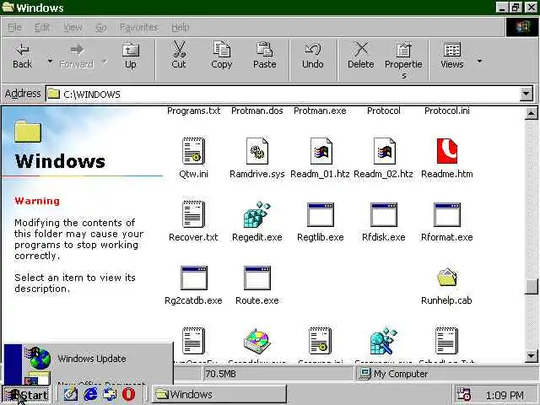Click the Protman.dos file name
540x405 pixels.
tap(256, 111)
